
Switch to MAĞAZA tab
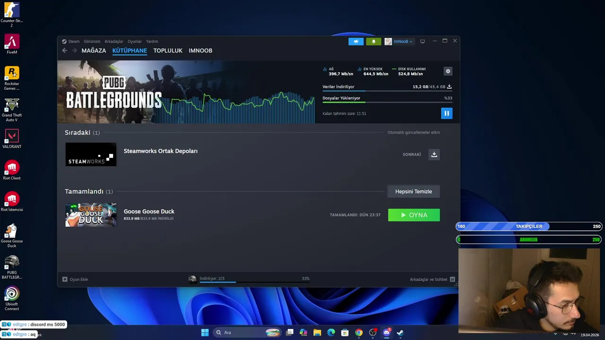point(94,51)
